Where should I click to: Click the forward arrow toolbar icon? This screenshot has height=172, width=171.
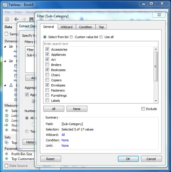click(x=24, y=19)
